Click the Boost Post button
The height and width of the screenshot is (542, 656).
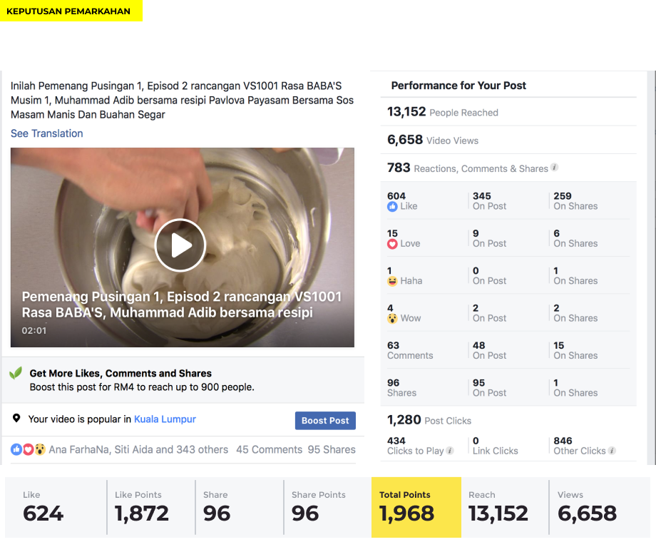click(x=325, y=421)
